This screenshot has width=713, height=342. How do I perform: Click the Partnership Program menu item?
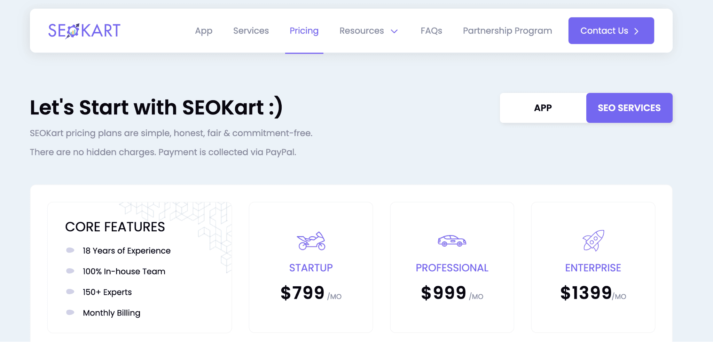[x=507, y=31]
